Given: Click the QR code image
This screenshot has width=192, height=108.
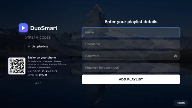Looking at the screenshot, I should point(17,66).
